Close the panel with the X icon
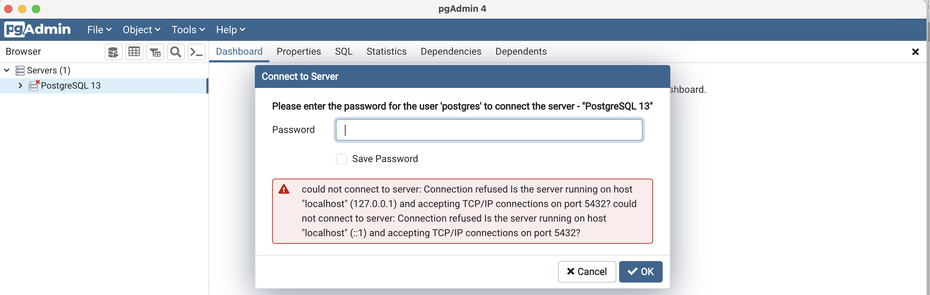 [915, 52]
